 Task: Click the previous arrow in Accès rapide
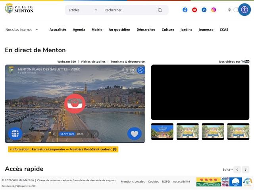pos(237,170)
